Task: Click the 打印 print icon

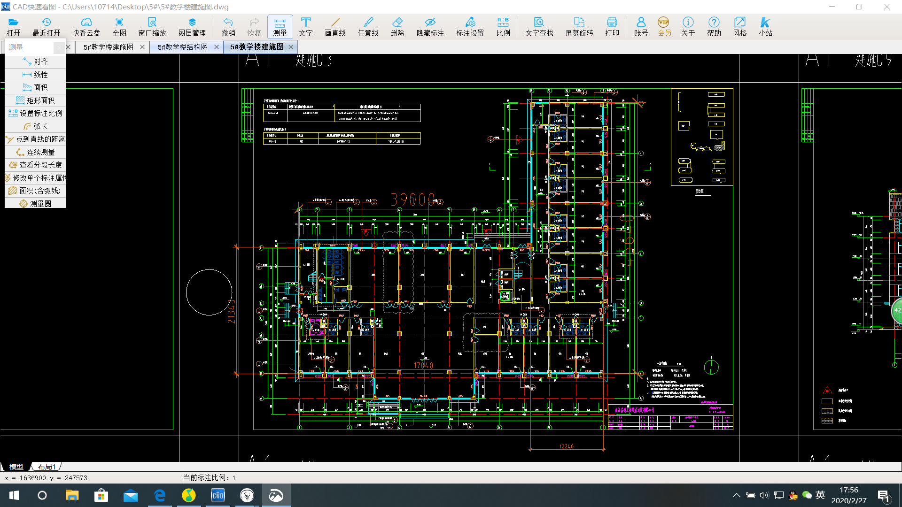Action: click(x=612, y=27)
